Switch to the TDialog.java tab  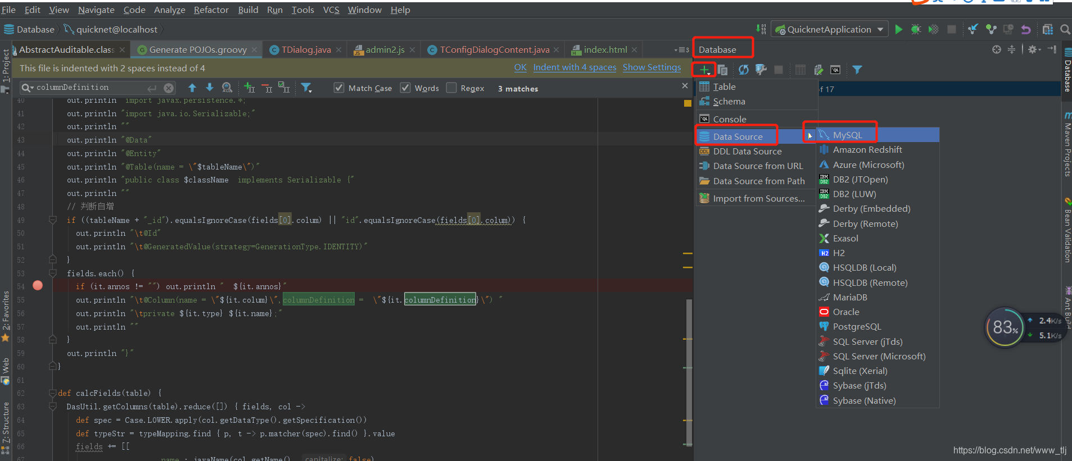pyautogui.click(x=305, y=49)
